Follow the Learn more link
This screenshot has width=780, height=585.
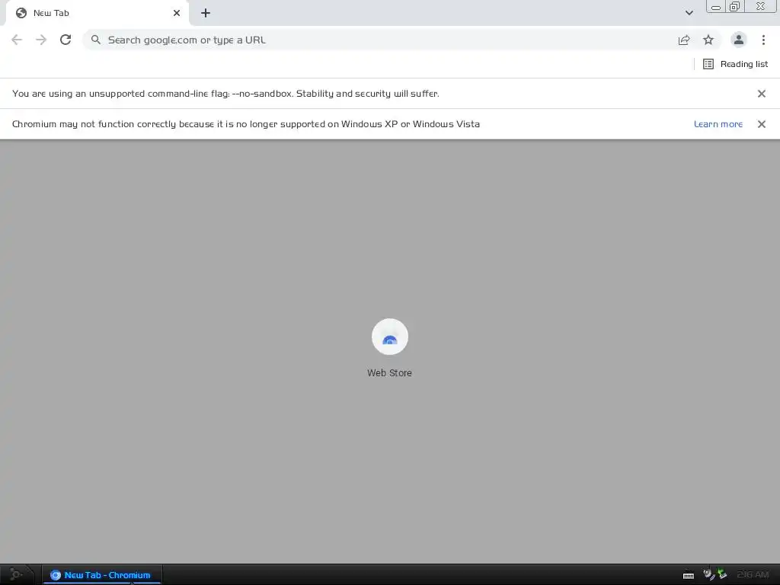pyautogui.click(x=718, y=124)
